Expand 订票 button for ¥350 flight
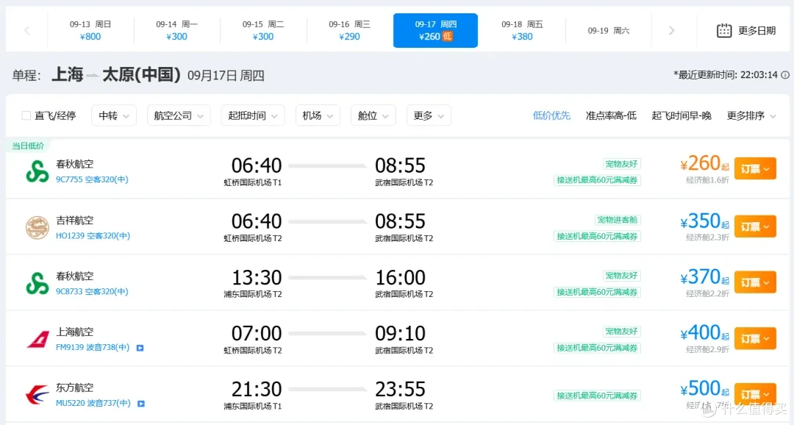 755,226
